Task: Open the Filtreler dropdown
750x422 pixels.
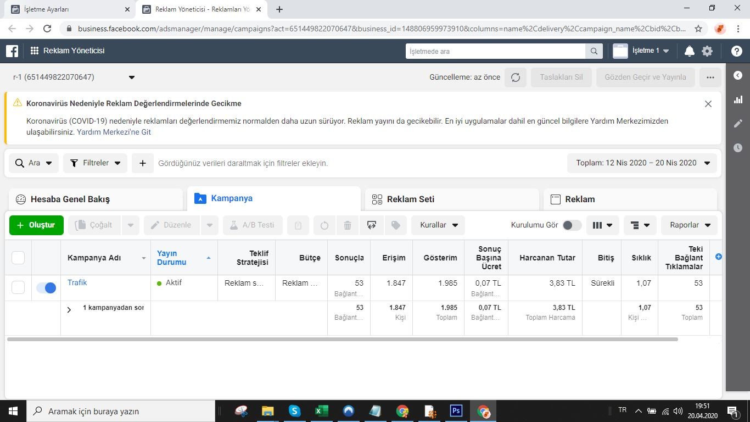Action: tap(95, 163)
